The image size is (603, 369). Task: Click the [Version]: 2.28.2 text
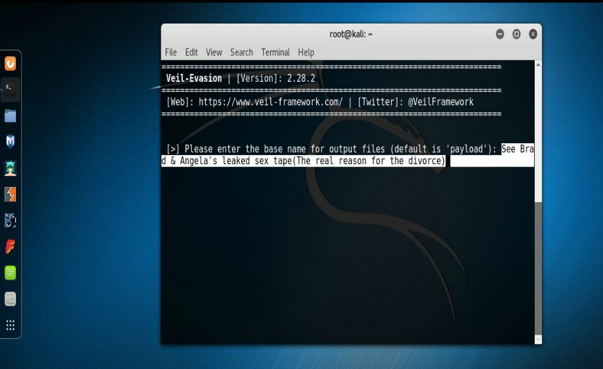point(276,79)
